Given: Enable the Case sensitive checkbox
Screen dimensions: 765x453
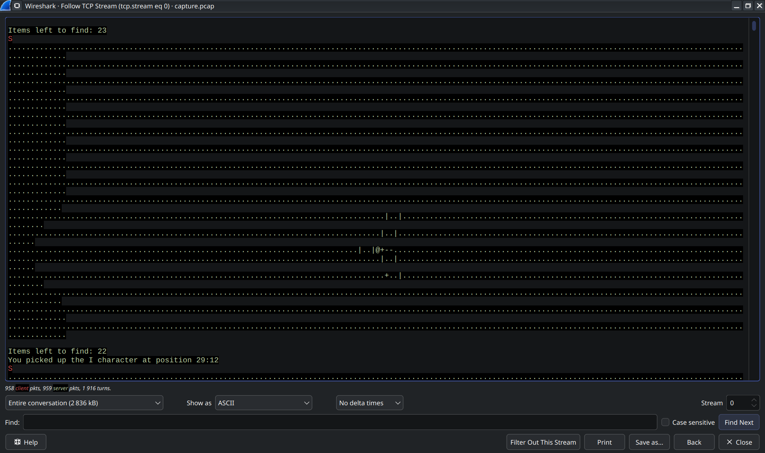Looking at the screenshot, I should (666, 422).
